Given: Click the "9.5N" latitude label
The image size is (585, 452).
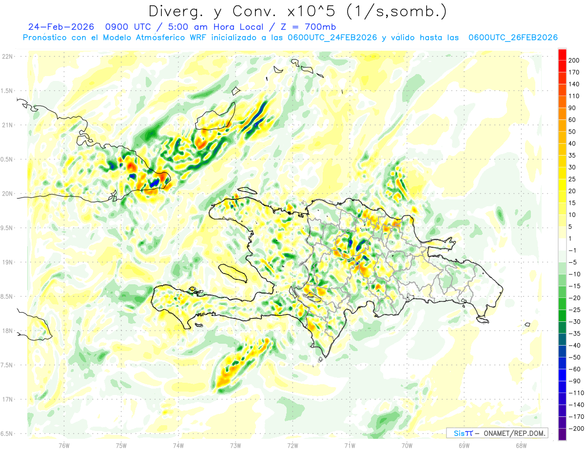Looking at the screenshot, I should [x=7, y=228].
